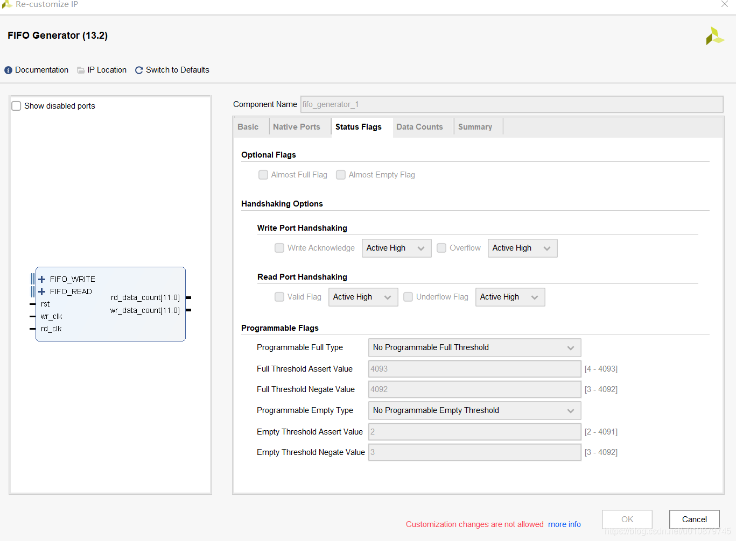This screenshot has width=736, height=541.
Task: Open Programmable Empty Type dropdown
Action: (x=475, y=410)
